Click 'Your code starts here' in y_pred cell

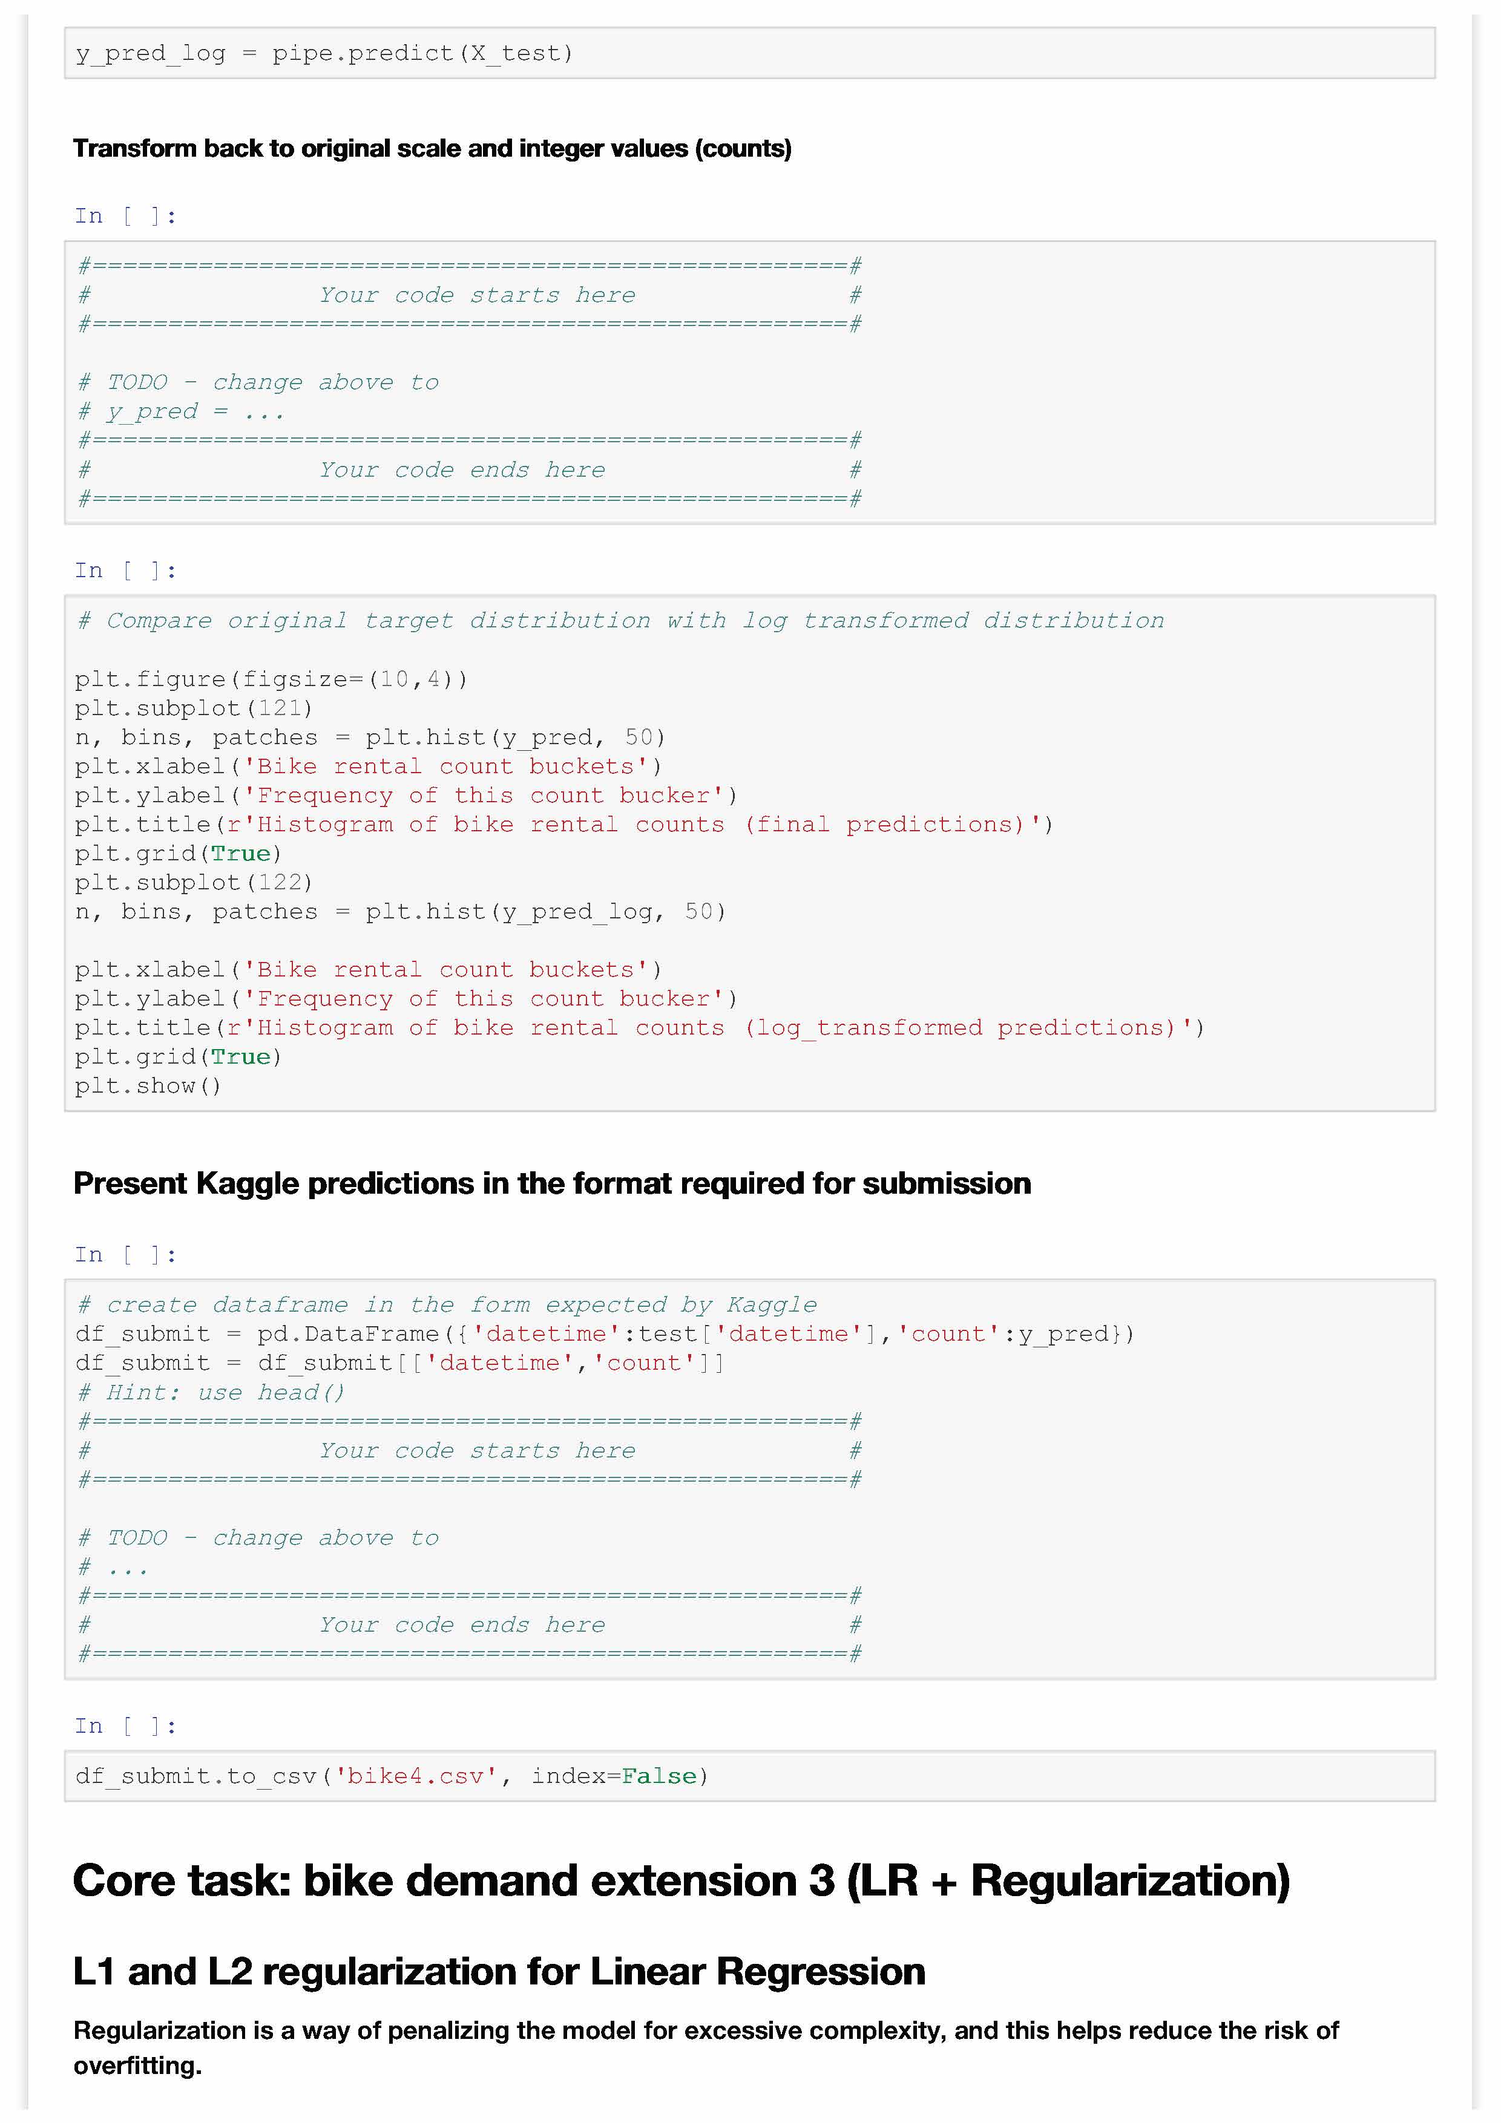(x=477, y=295)
